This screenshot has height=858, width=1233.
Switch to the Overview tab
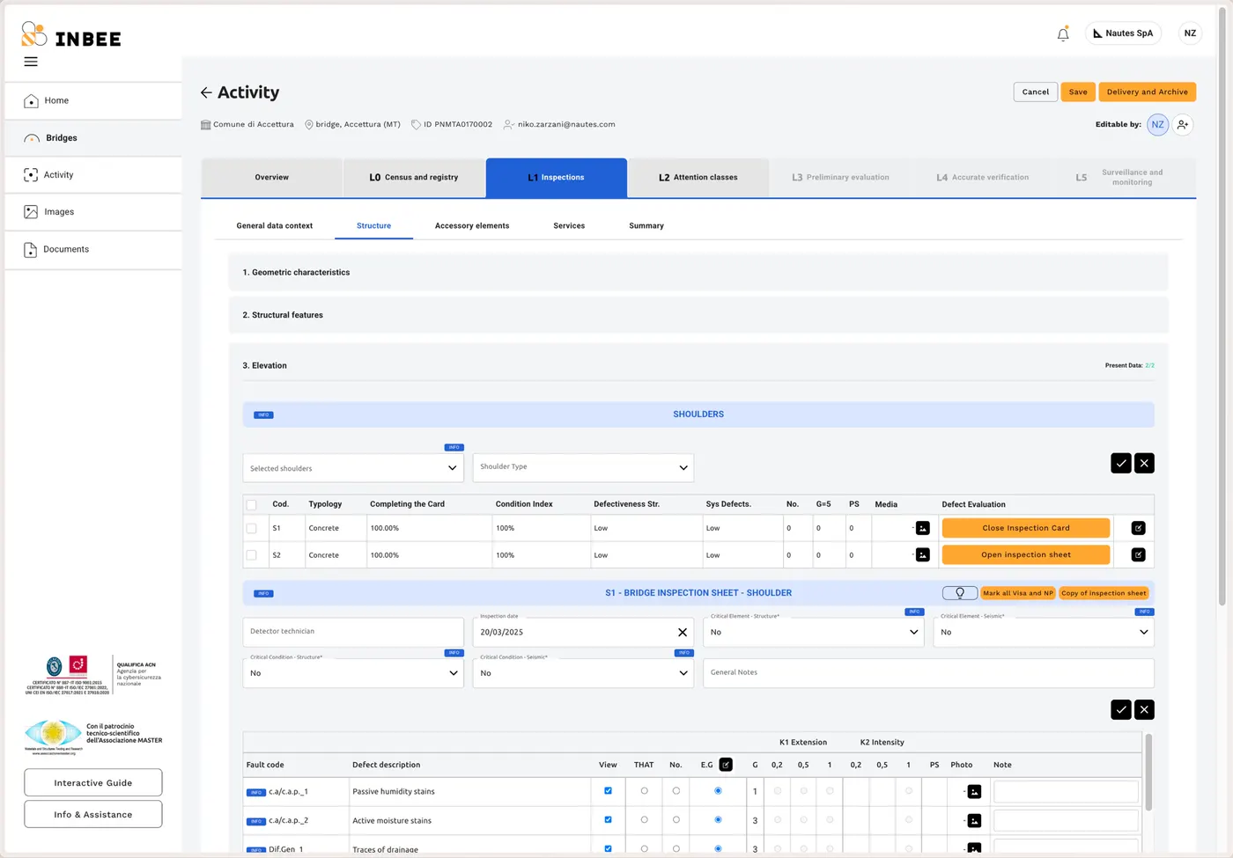pos(272,178)
